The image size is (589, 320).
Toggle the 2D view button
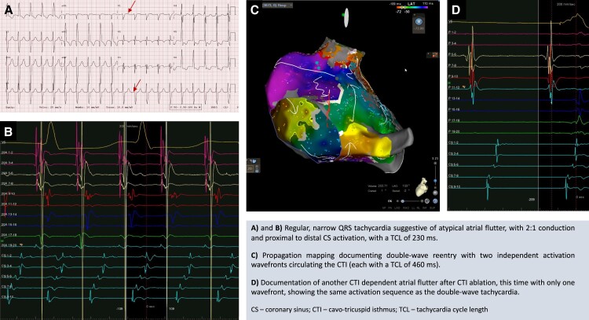(x=251, y=169)
